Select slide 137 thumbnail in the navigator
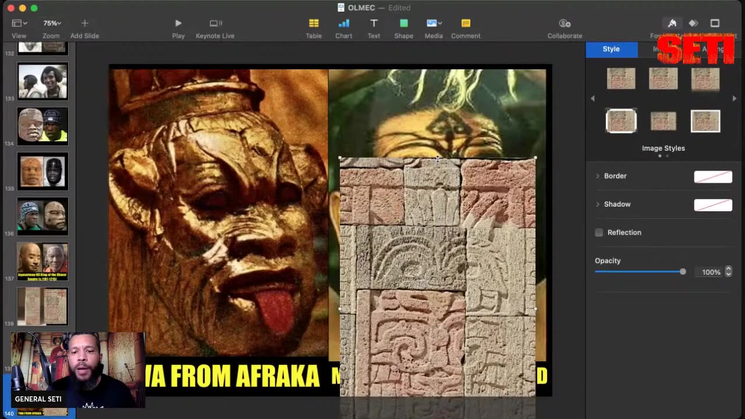Image resolution: width=745 pixels, height=419 pixels. (42, 261)
